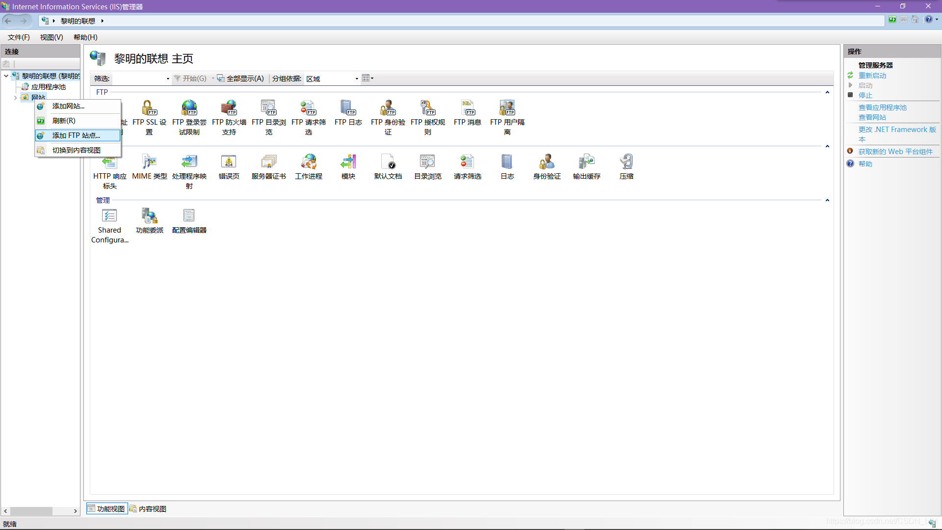Click 重新启动 restart server link
The image size is (942, 530).
tap(872, 76)
